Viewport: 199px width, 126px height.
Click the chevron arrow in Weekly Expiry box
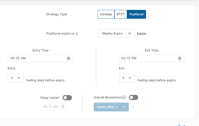(x=130, y=34)
